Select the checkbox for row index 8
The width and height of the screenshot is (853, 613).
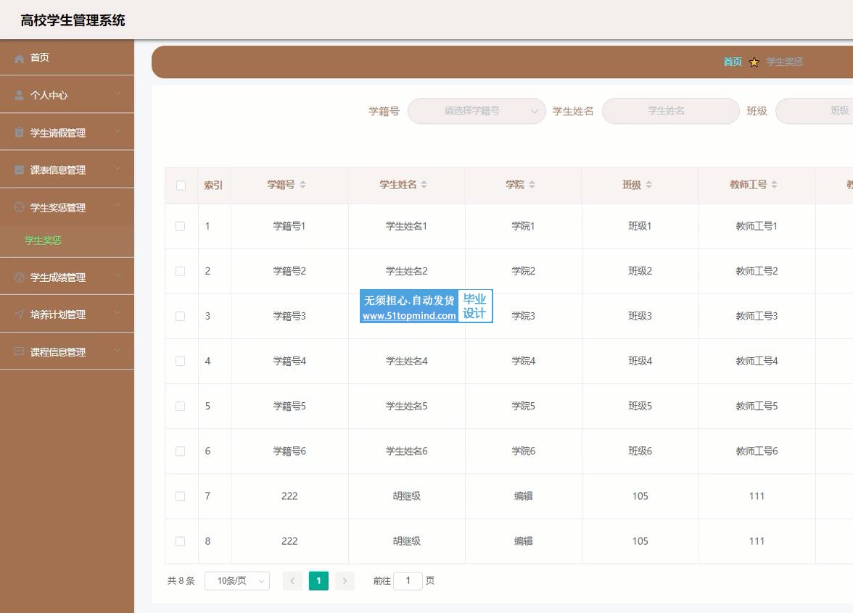[x=180, y=541]
